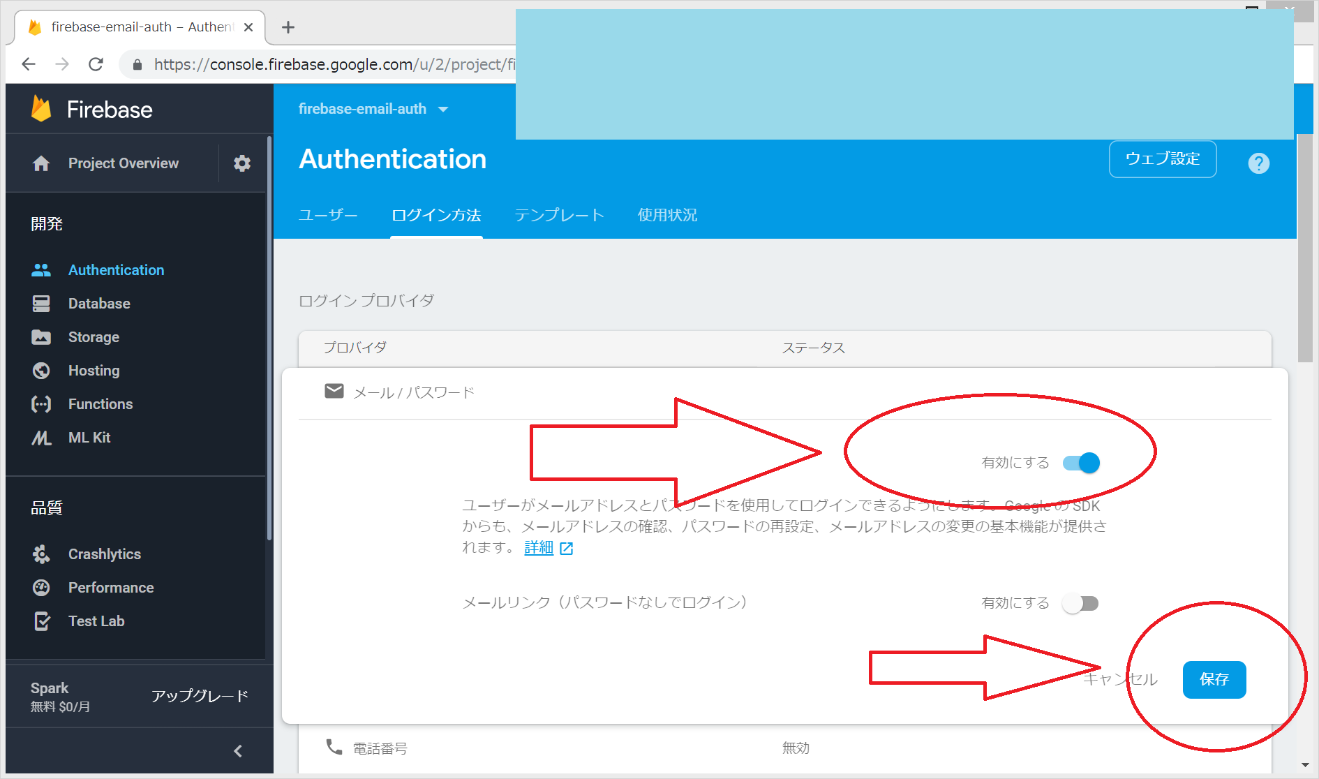The height and width of the screenshot is (779, 1319).
Task: Switch to the ユーザー tab
Action: 328,215
